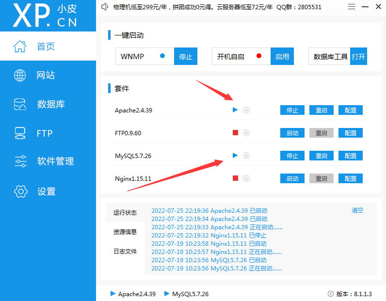Screen dimensions: 386x301
Task: Click log entry 10:23:56 MySQL5.7.26 已启动
Action: tap(209, 260)
